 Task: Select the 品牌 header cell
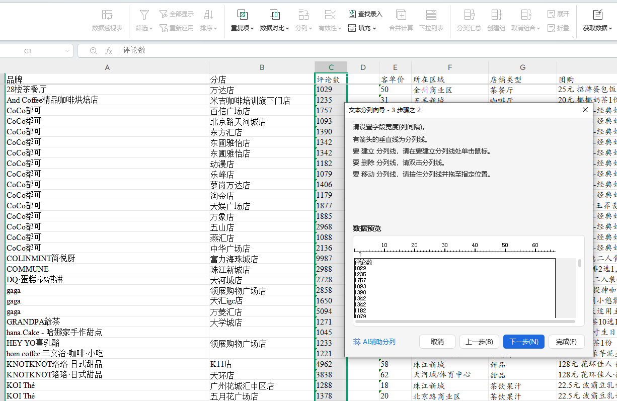pyautogui.click(x=107, y=79)
